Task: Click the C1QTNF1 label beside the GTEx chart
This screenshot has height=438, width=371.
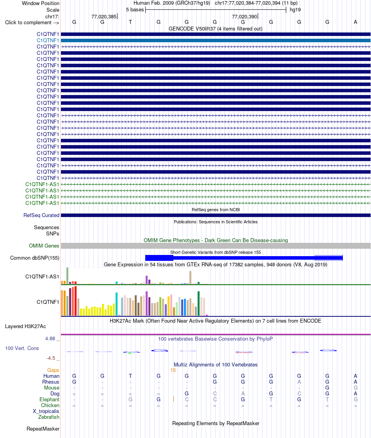Action: click(48, 302)
